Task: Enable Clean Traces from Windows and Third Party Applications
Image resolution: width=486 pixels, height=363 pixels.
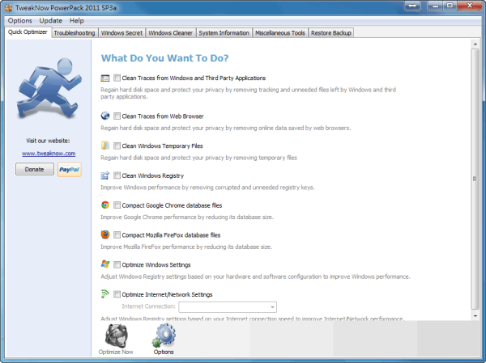Action: pos(117,78)
